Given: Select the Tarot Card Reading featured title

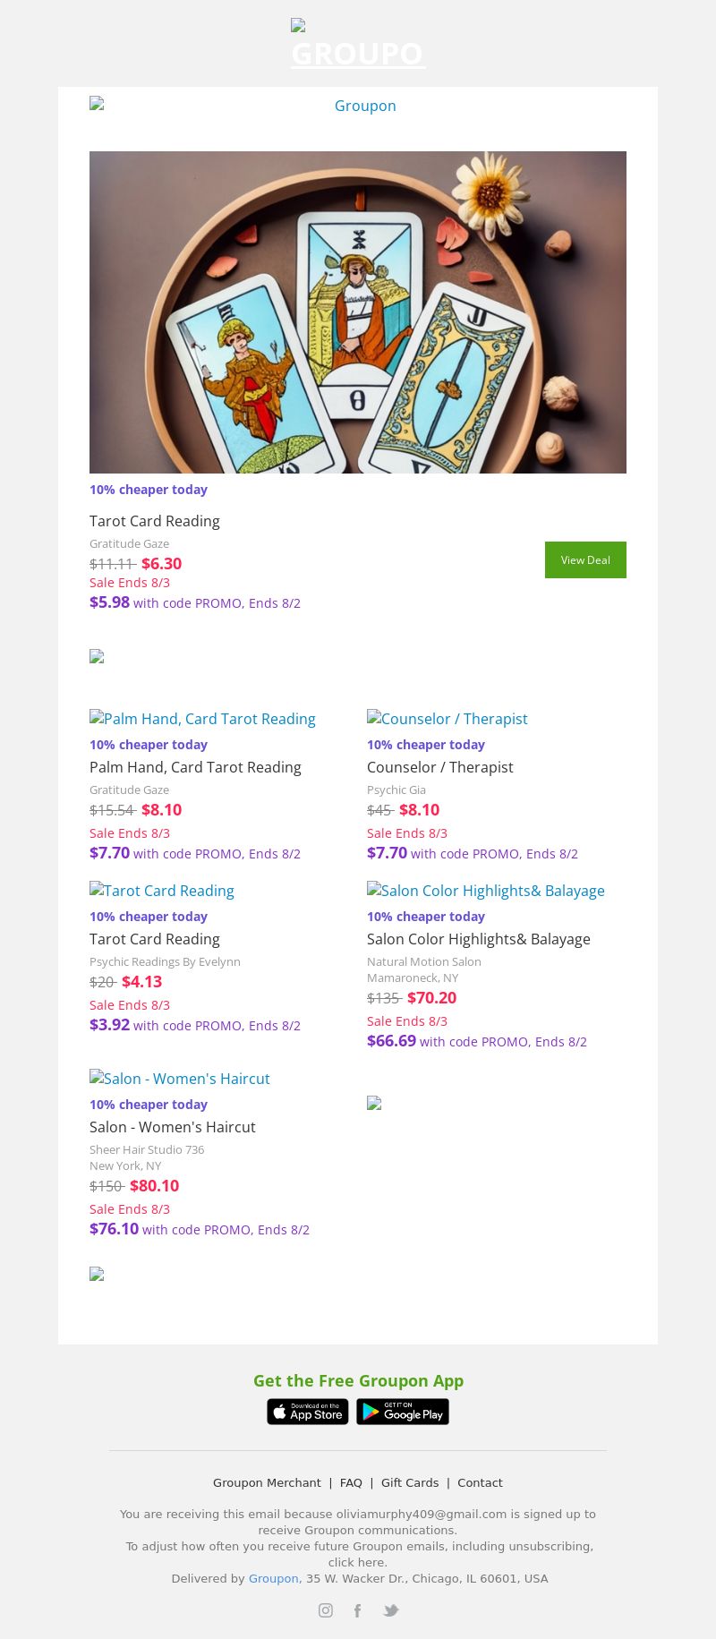Looking at the screenshot, I should pyautogui.click(x=155, y=521).
